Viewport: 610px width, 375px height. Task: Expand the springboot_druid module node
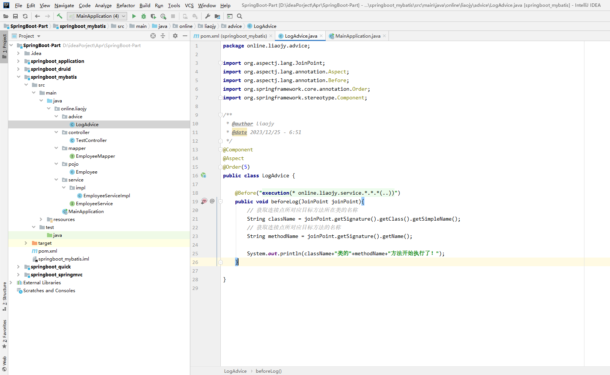[18, 69]
